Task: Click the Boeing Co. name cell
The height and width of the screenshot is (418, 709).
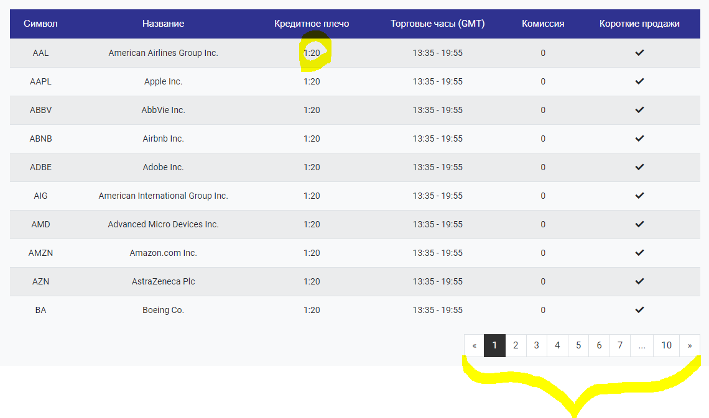Action: (x=163, y=310)
